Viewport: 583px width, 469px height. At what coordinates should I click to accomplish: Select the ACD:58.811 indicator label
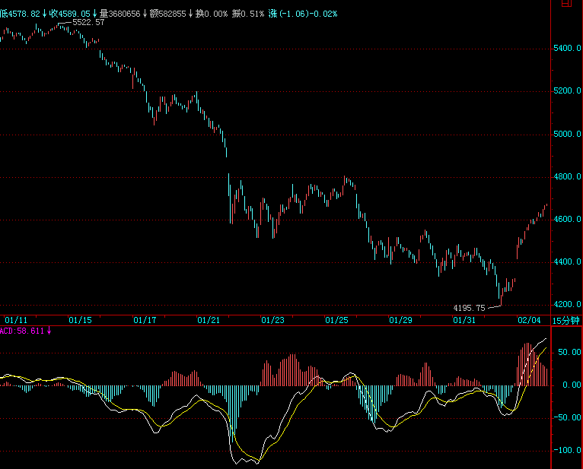23,331
